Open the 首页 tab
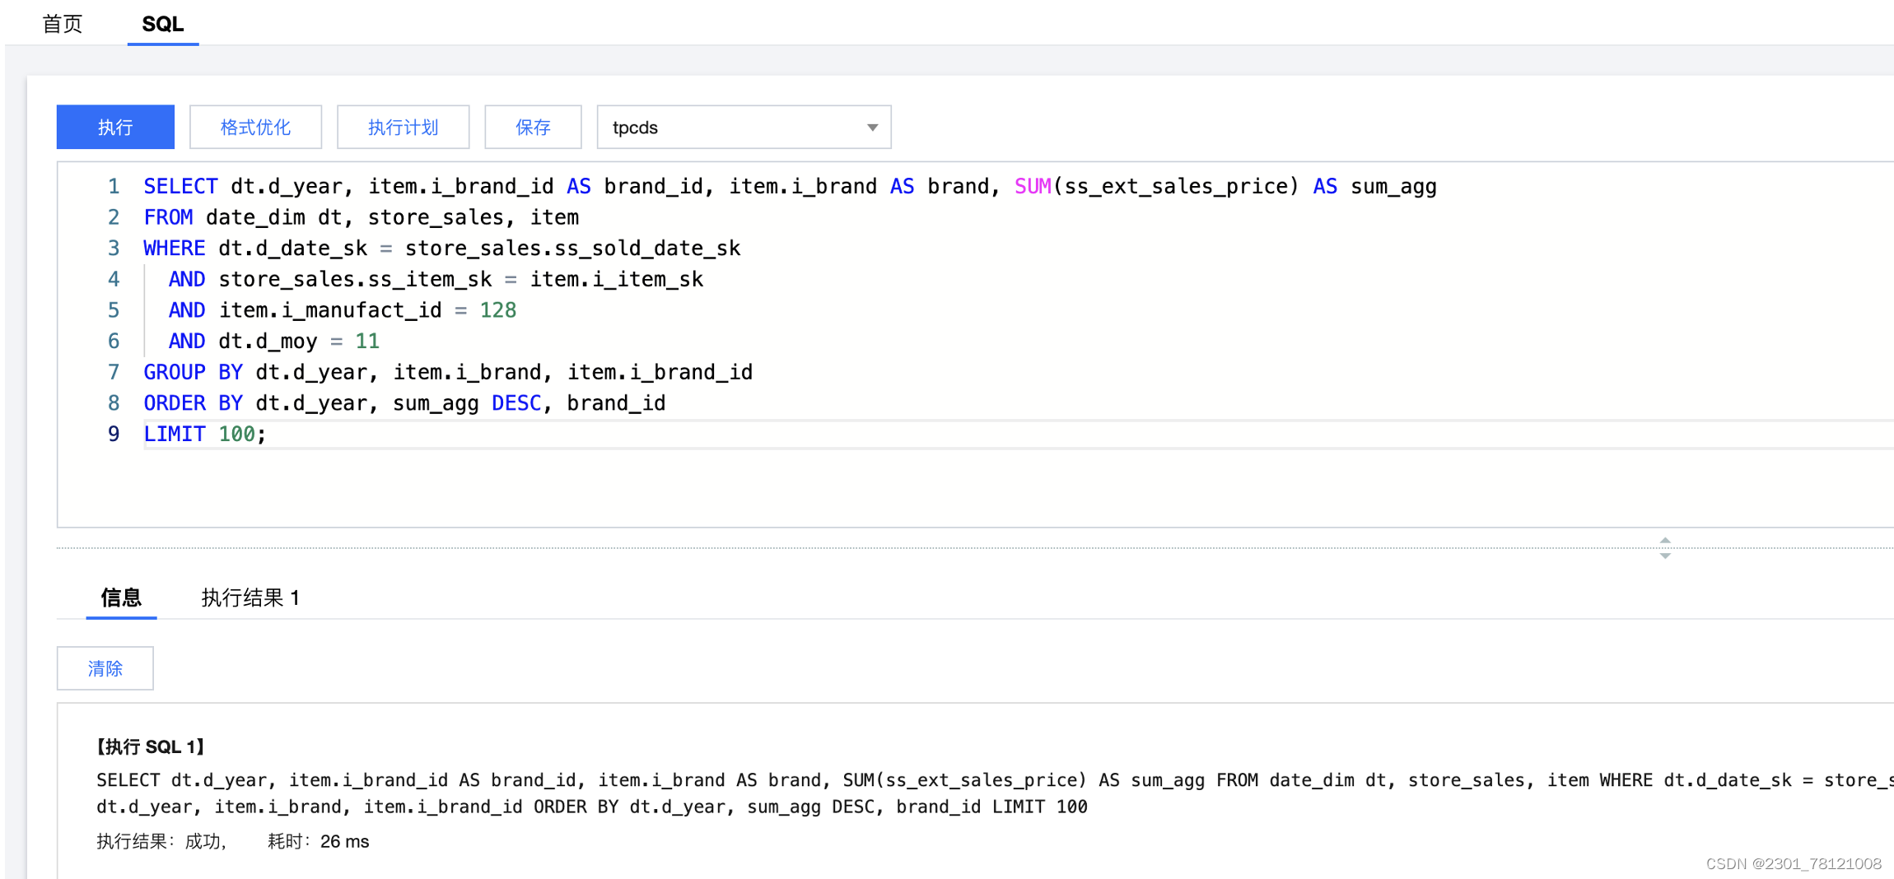The width and height of the screenshot is (1894, 879). click(63, 24)
